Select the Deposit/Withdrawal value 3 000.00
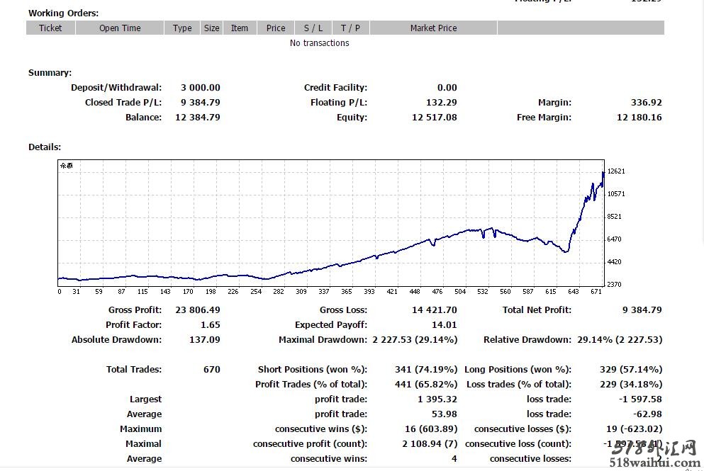 click(200, 88)
